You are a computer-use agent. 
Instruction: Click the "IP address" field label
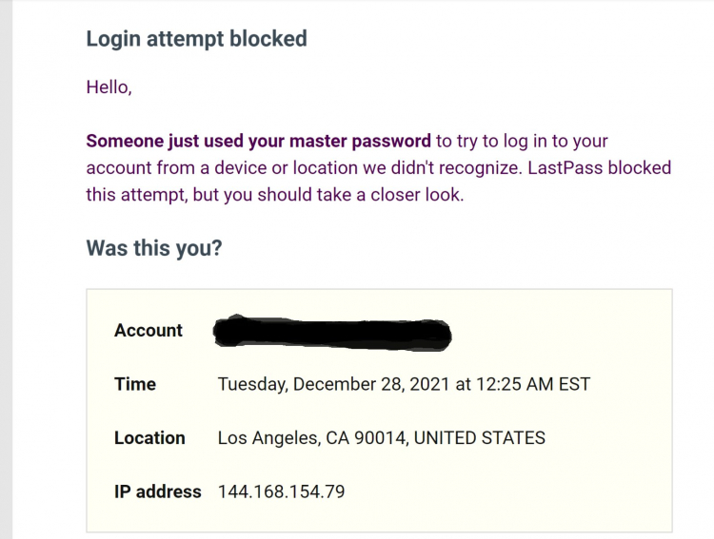coord(158,491)
